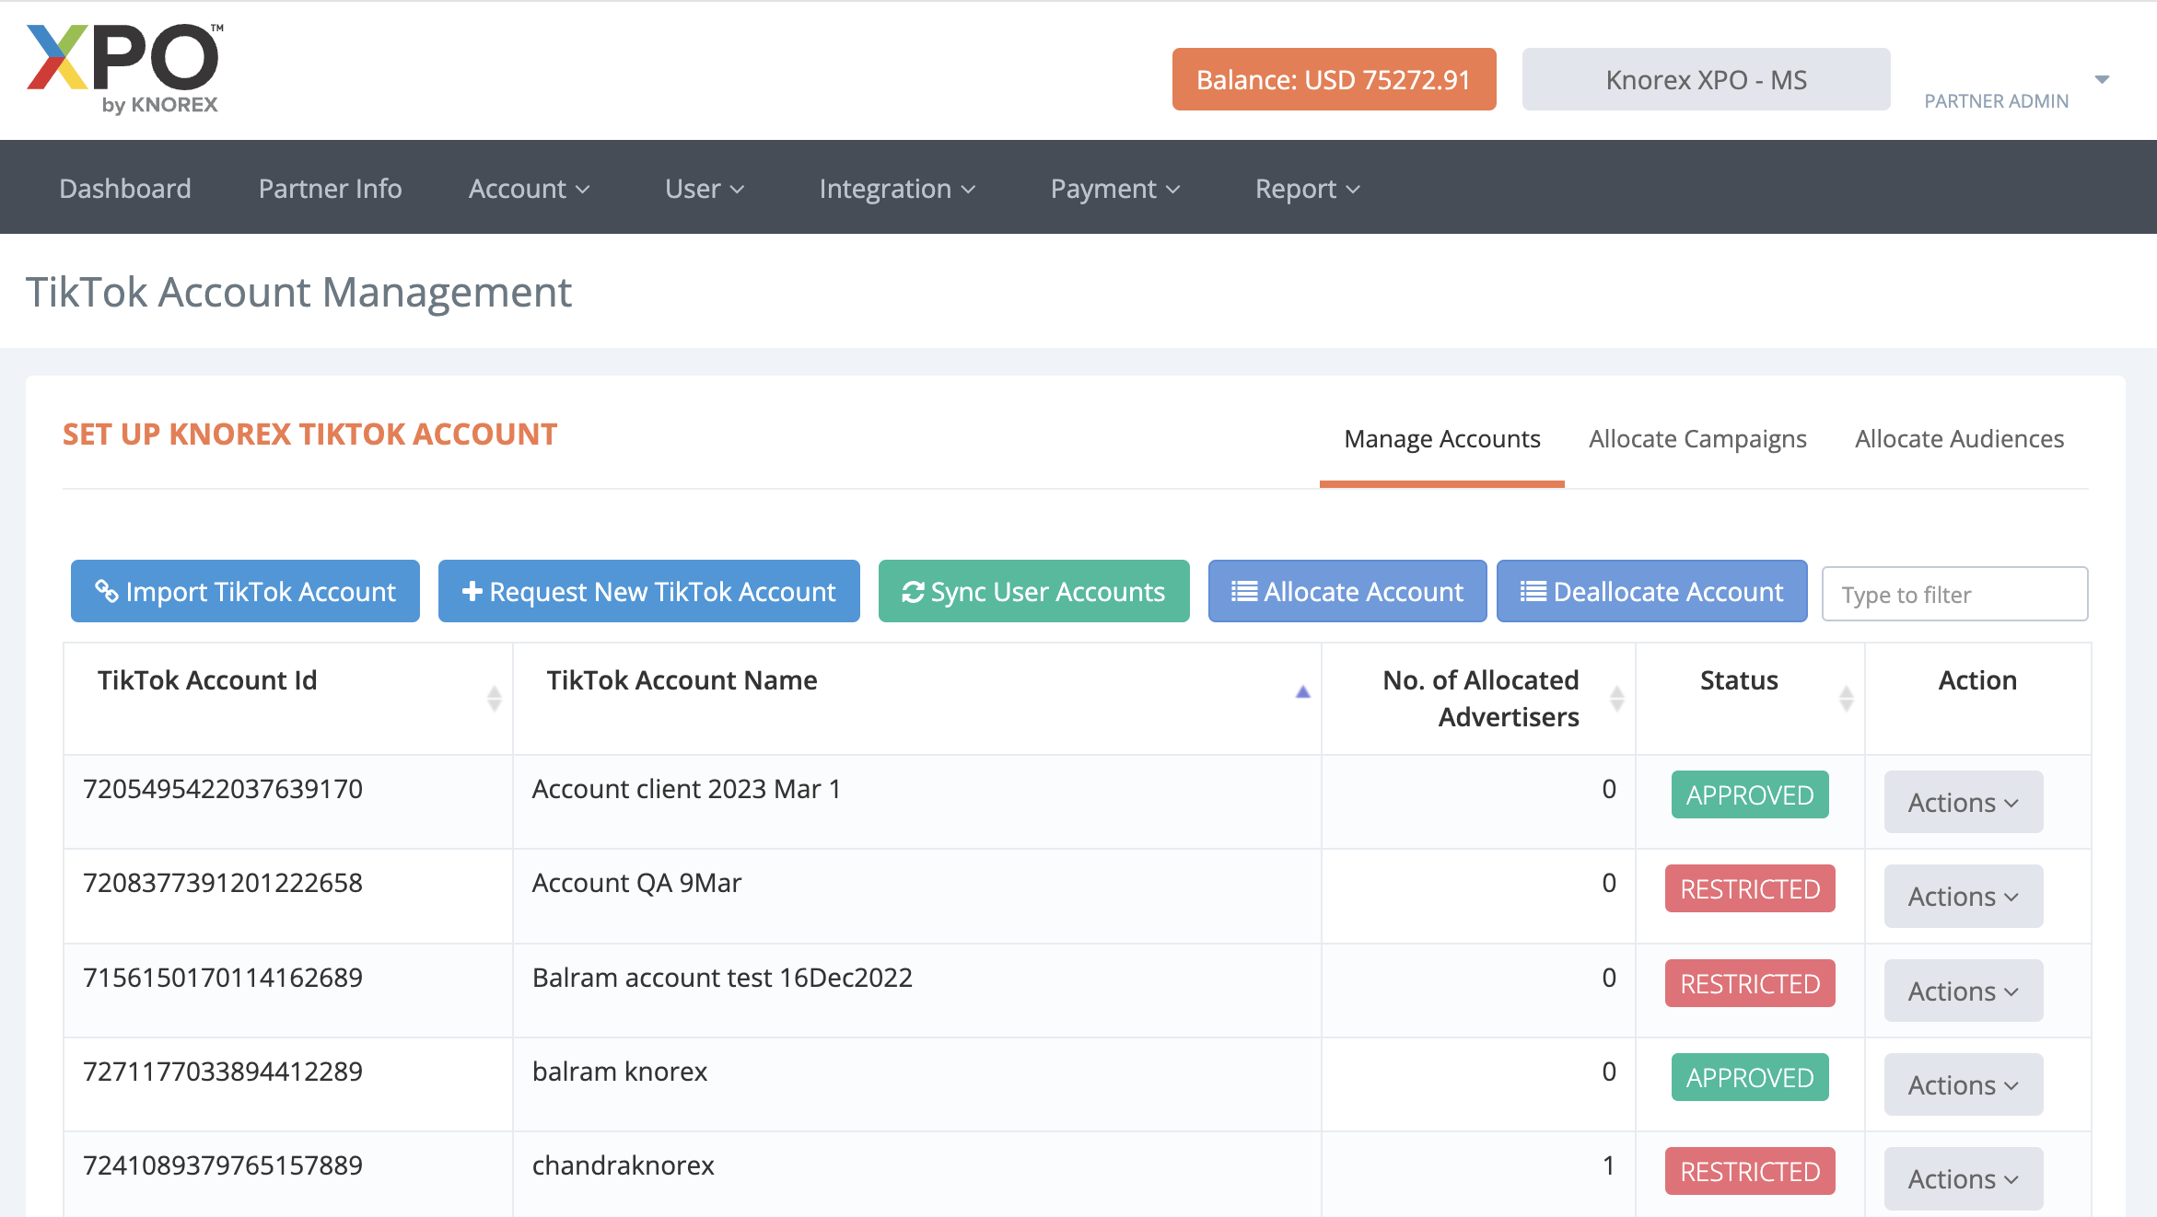
Task: Click APPROVED badge for balram knorex
Action: coord(1750,1077)
